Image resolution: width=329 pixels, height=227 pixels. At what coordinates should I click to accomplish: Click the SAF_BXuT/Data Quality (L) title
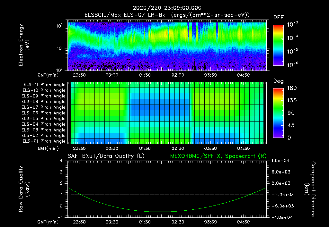point(106,156)
